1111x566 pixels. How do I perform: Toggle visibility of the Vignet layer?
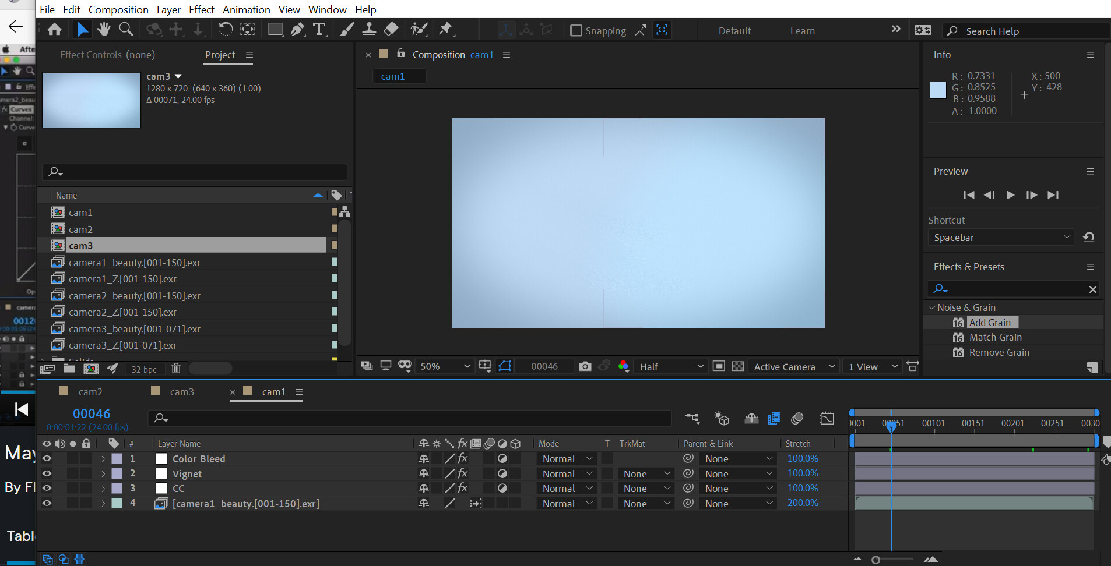47,474
